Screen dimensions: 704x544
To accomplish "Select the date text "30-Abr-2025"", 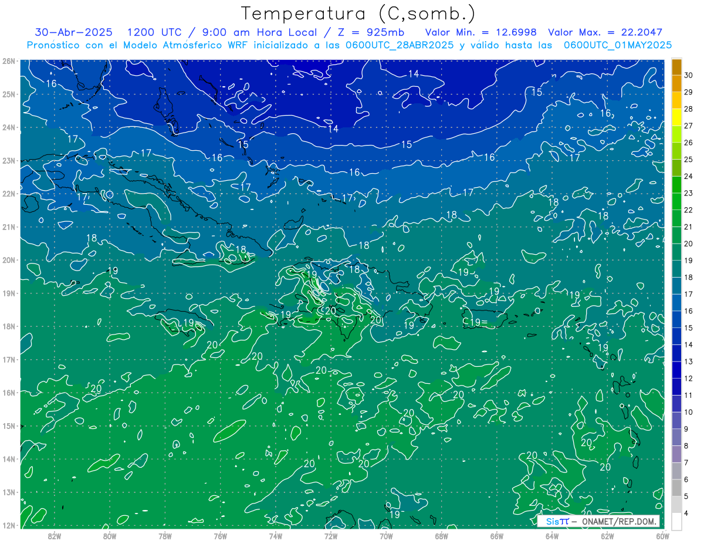I will pos(73,32).
